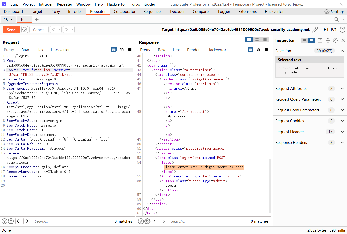The width and height of the screenshot is (347, 234).
Task: Open request pane hamburger menu
Action: [130, 49]
